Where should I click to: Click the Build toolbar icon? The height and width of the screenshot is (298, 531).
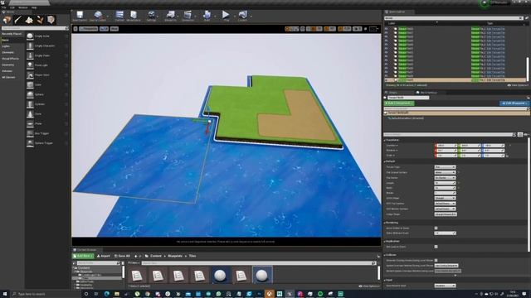coord(207,15)
